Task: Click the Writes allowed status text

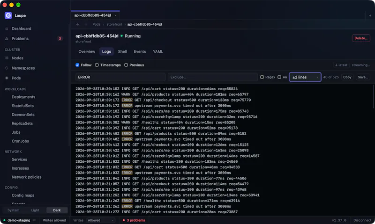Action: [54, 220]
